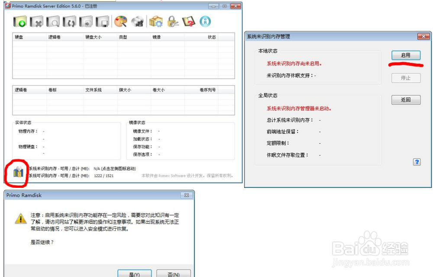Click the 1222 / 1521 memory value
Image resolution: width=433 pixels, height=277 pixels.
(104, 176)
